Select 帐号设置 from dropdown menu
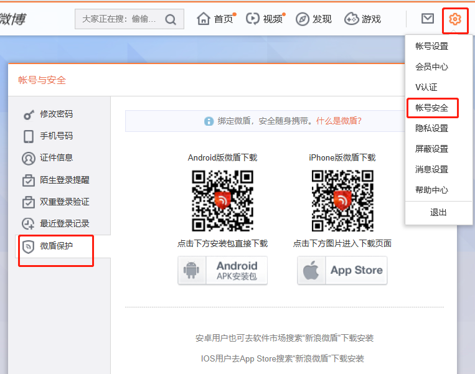The width and height of the screenshot is (475, 374). [431, 46]
